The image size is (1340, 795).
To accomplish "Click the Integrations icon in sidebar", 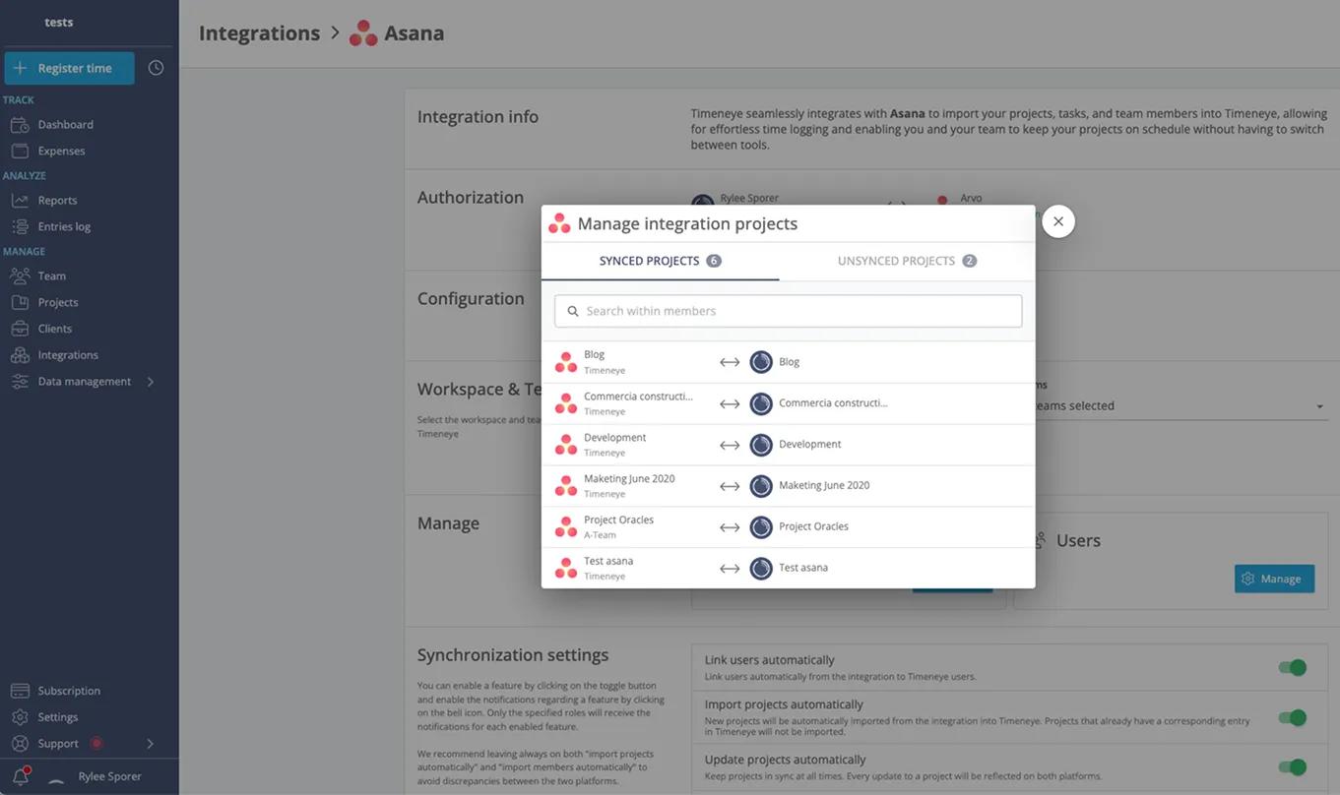I will coord(20,355).
